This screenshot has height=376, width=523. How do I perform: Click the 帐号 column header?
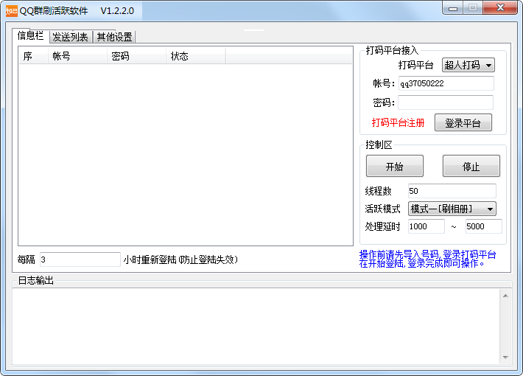point(77,56)
